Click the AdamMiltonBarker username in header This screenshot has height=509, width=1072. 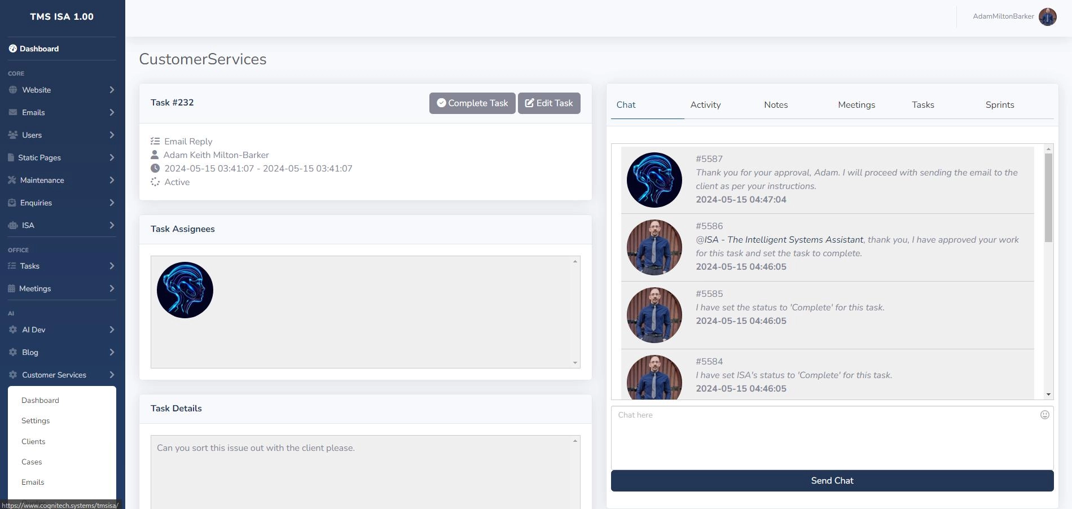coord(1003,16)
